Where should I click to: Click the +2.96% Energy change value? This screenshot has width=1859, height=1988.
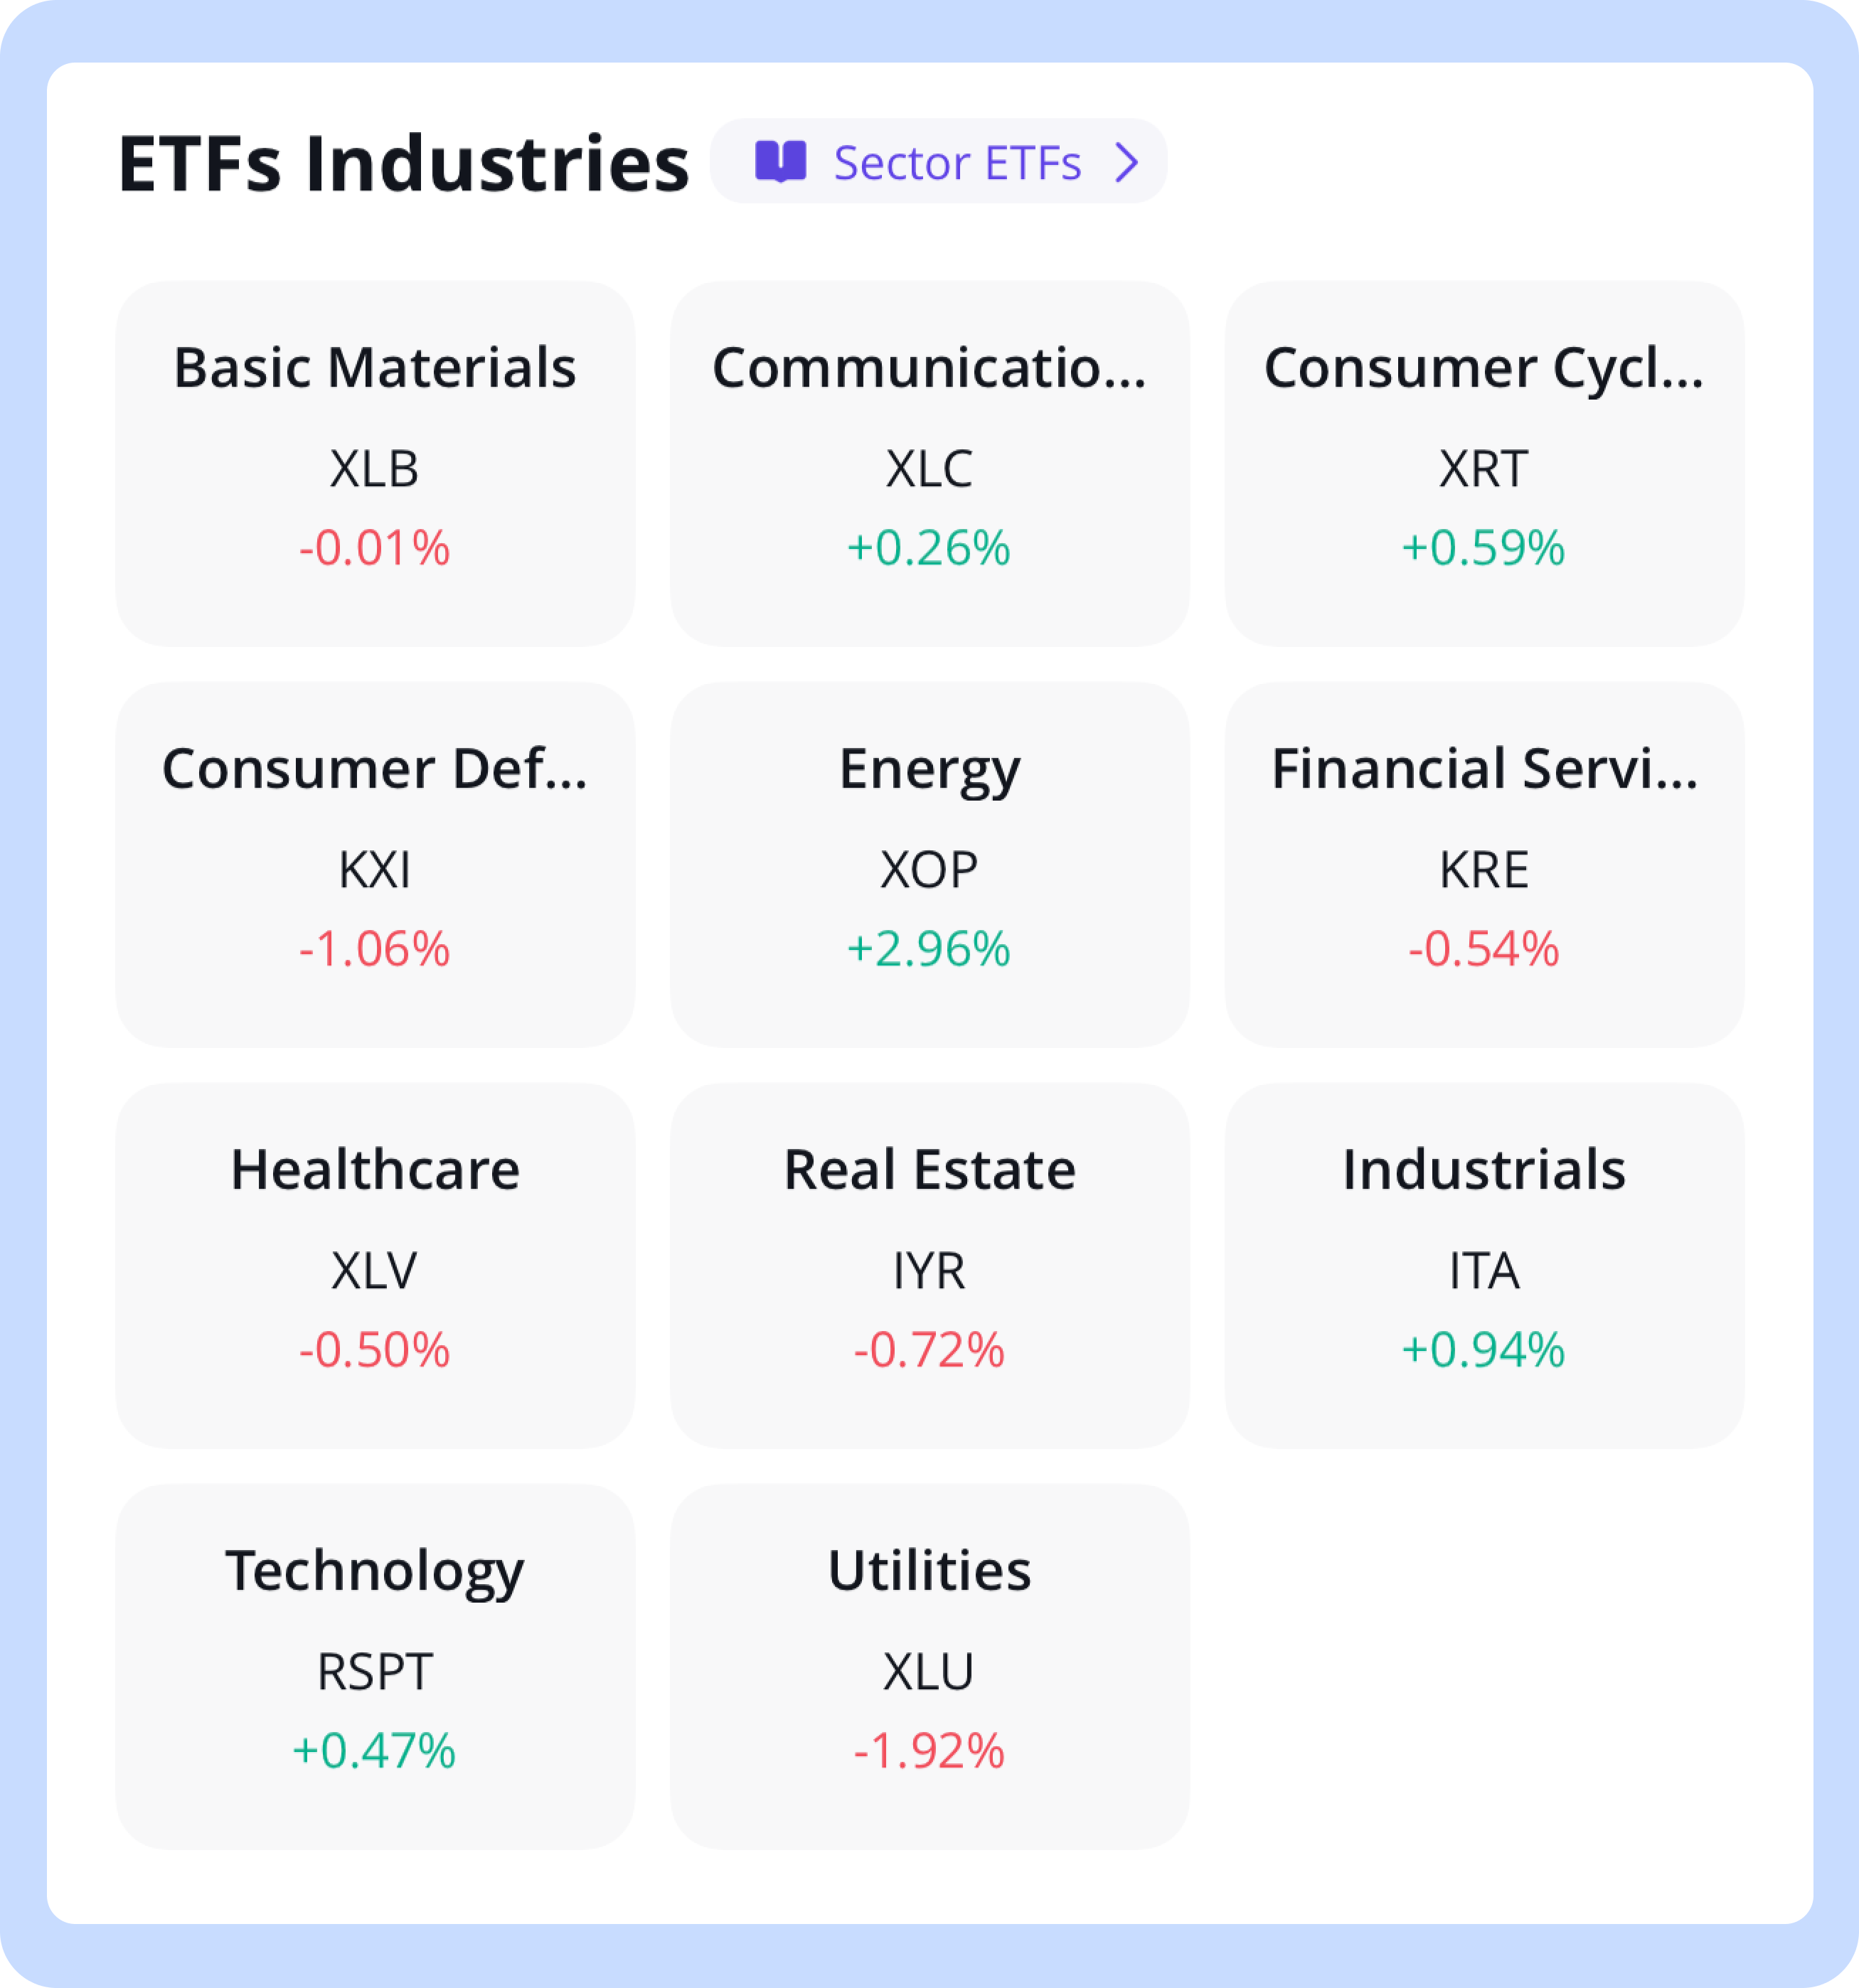pos(929,949)
